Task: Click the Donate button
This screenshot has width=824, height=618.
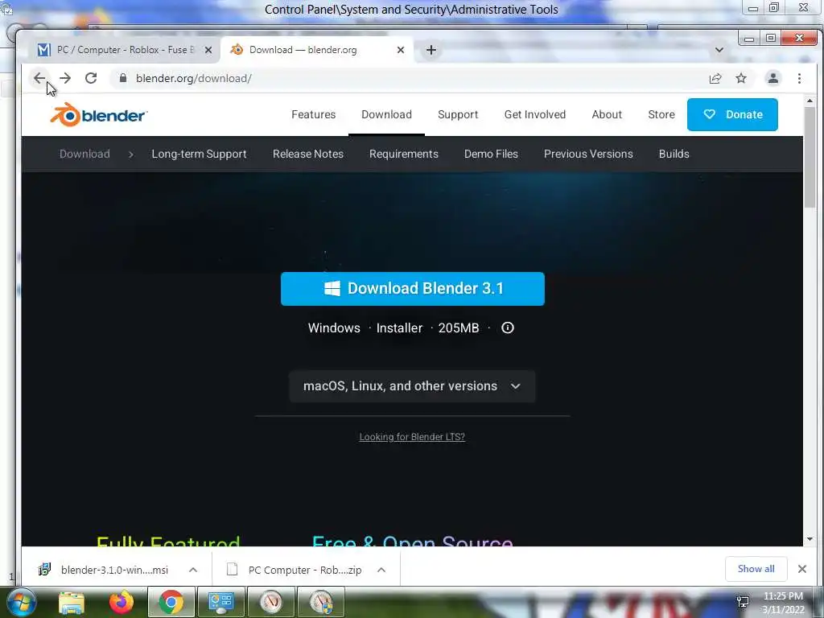Action: 732,114
